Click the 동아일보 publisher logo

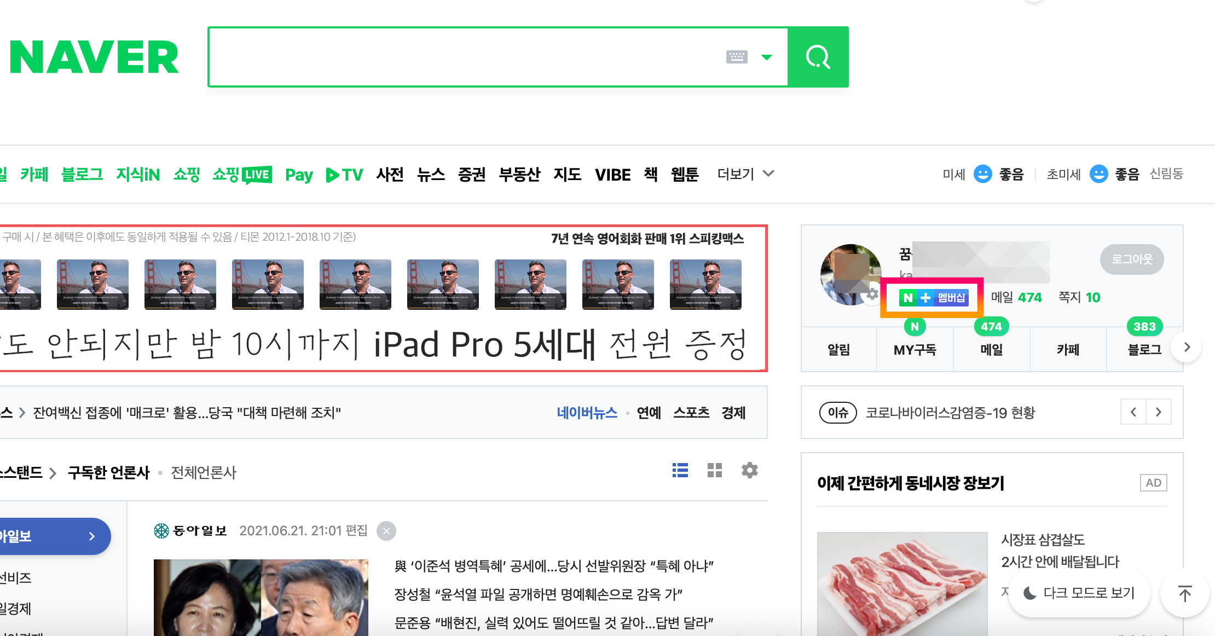pos(190,530)
